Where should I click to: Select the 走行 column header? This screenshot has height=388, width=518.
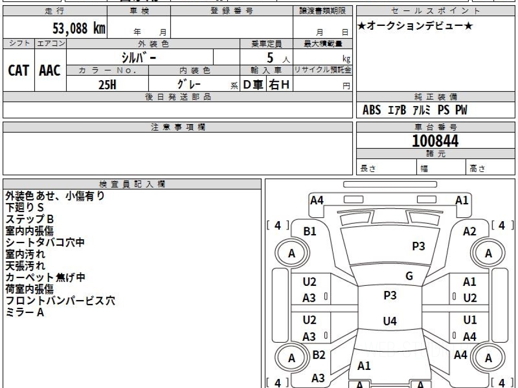[55, 11]
